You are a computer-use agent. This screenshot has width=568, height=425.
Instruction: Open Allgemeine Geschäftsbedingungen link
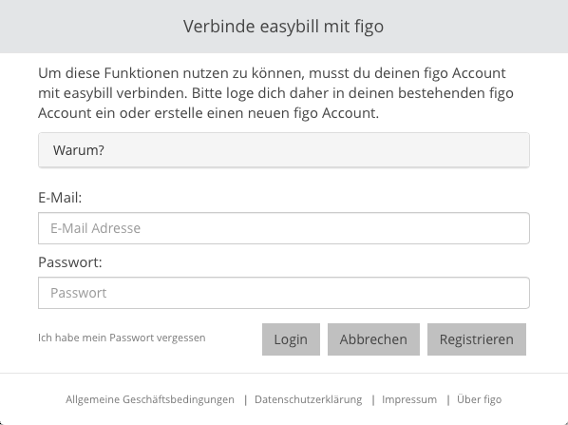pos(150,399)
